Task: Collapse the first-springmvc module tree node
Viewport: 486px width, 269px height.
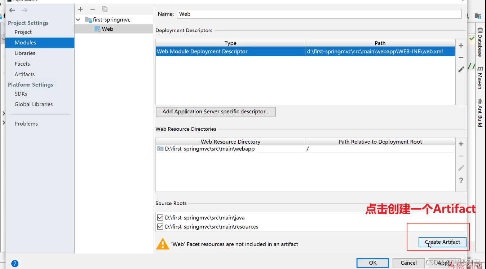Action: (78, 19)
